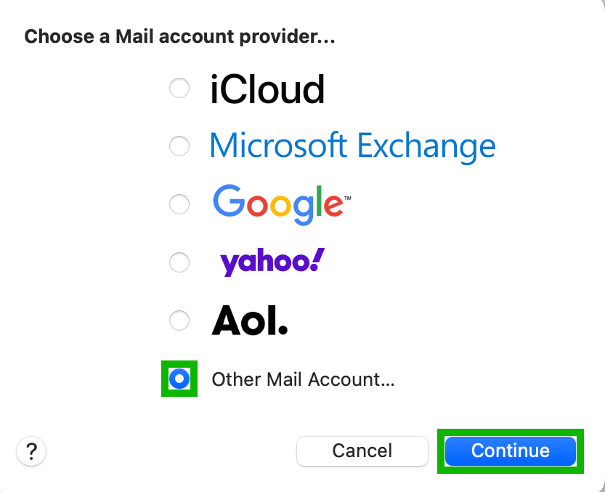Image resolution: width=605 pixels, height=492 pixels.
Task: Select the Aol radio button
Action: pyautogui.click(x=179, y=320)
